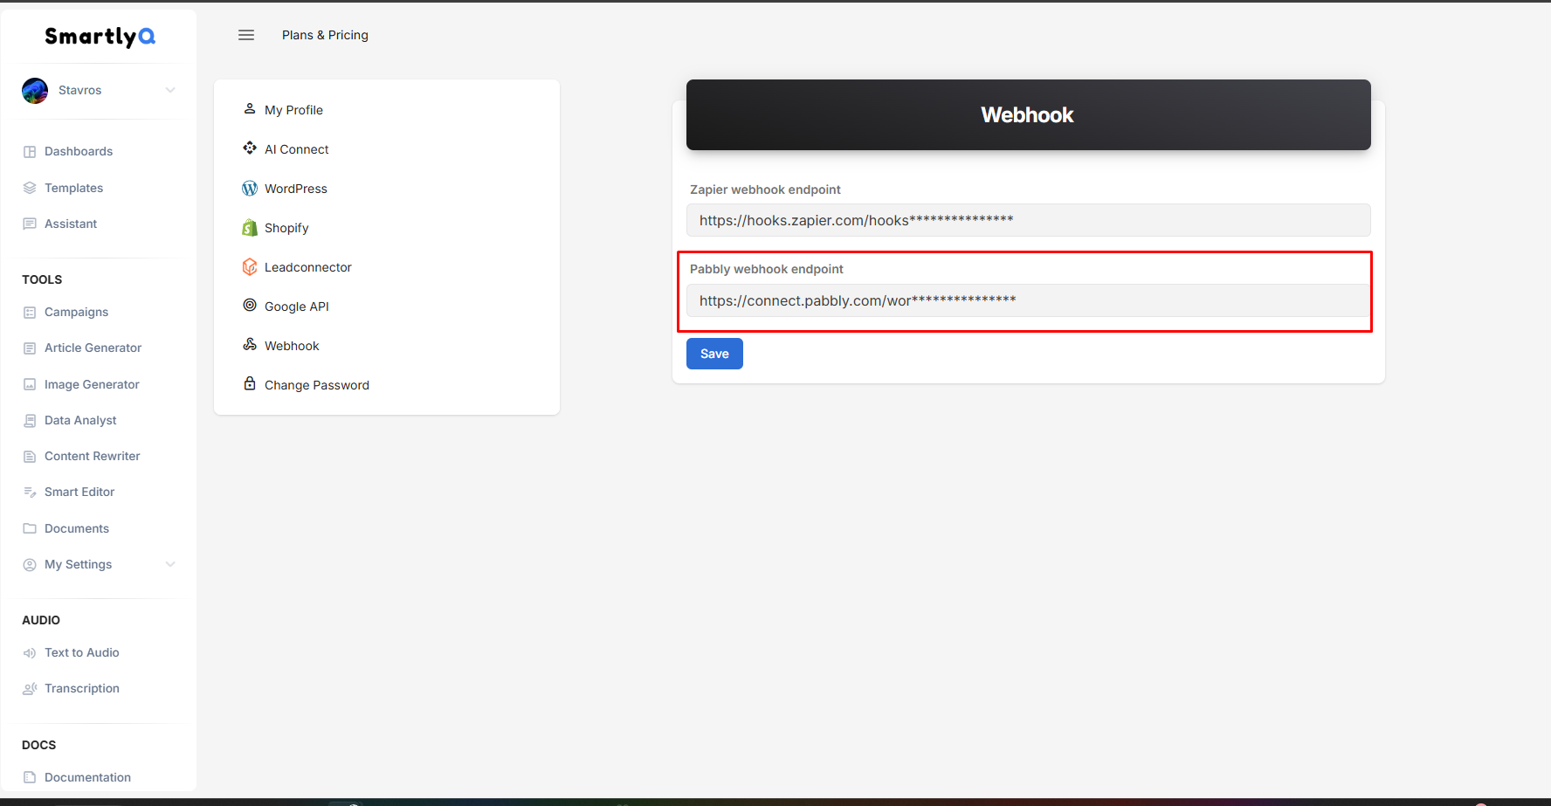Open Shopify integration settings

tap(286, 228)
